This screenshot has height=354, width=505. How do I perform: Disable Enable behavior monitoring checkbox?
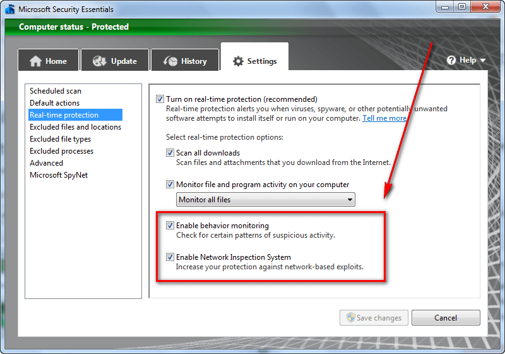tap(170, 226)
